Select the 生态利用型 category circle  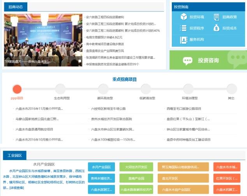60,89
